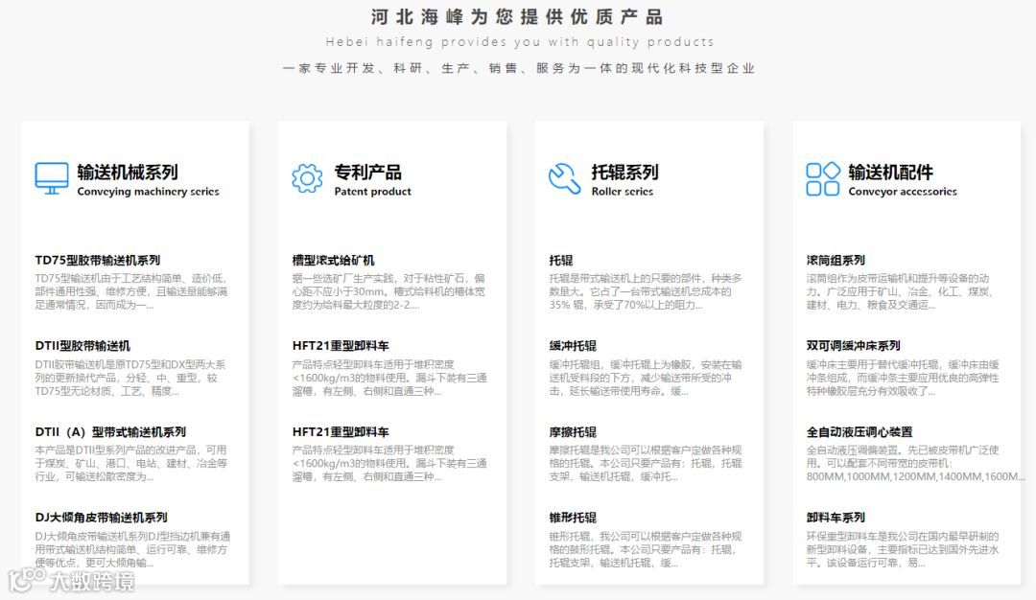Click the monitor icon for 输送机械系列
This screenshot has height=600, width=1036.
[52, 178]
